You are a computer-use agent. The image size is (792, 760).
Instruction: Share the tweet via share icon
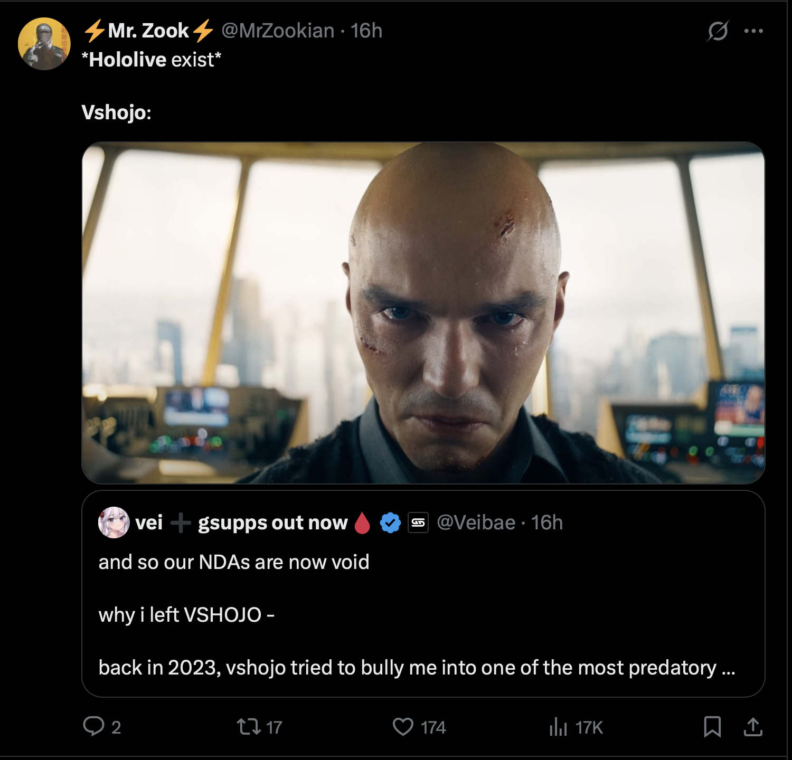(x=753, y=727)
